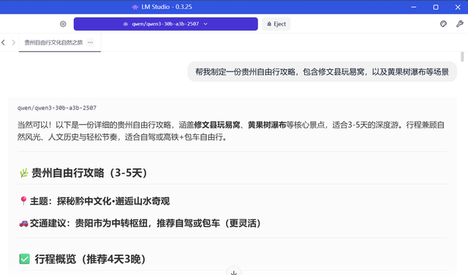The image size is (468, 275).
Task: Eject the loaded model
Action: (x=276, y=24)
